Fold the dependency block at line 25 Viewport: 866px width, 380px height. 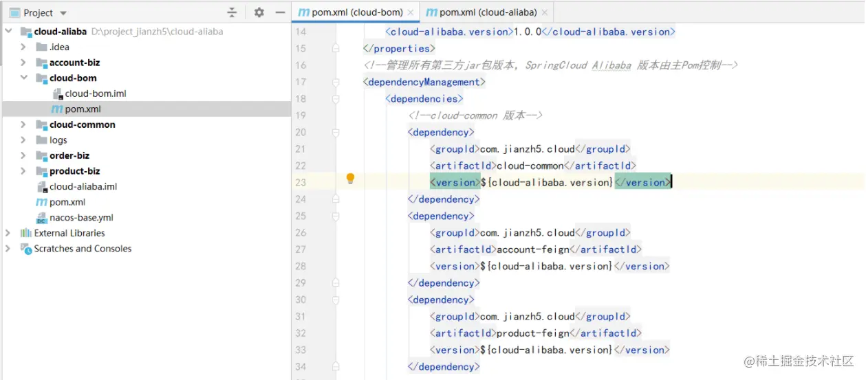pos(336,216)
